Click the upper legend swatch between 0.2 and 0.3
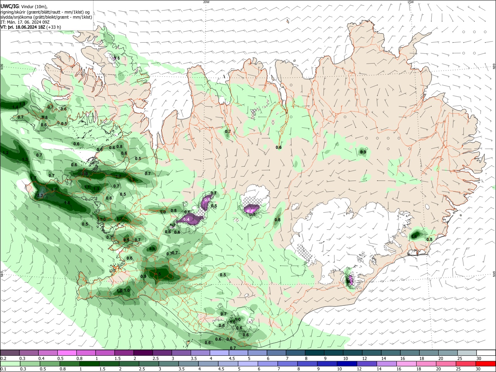The image size is (496, 372). (x=10, y=353)
